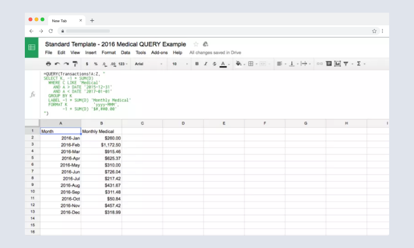Open the Help menu
Image resolution: width=414 pixels, height=248 pixels.
point(178,53)
